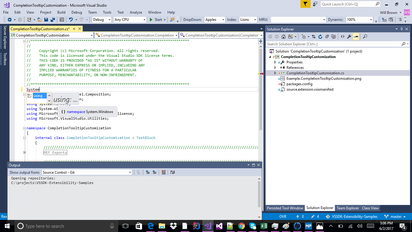The image size is (412, 232).
Task: Click Go to Next Message icon in Output
Action: 154,172
